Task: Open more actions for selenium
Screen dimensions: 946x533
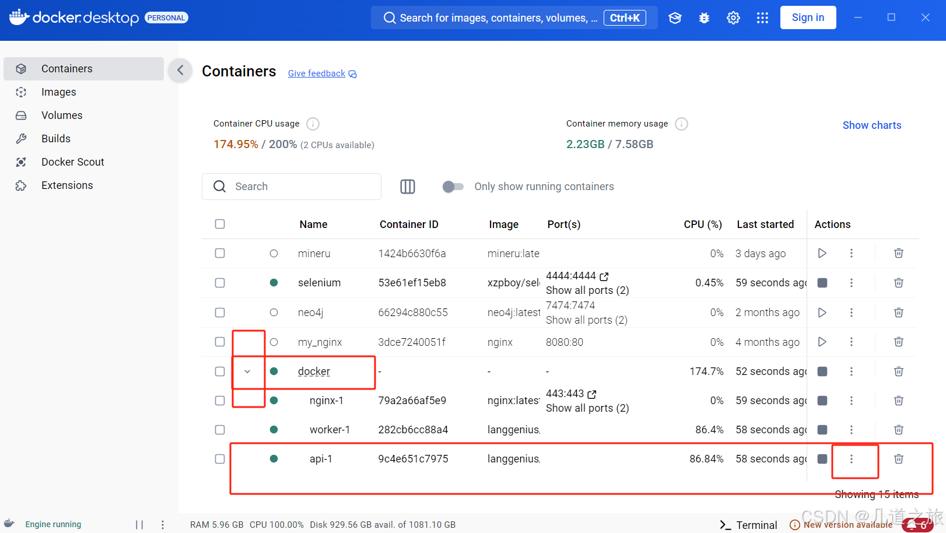Action: [852, 283]
